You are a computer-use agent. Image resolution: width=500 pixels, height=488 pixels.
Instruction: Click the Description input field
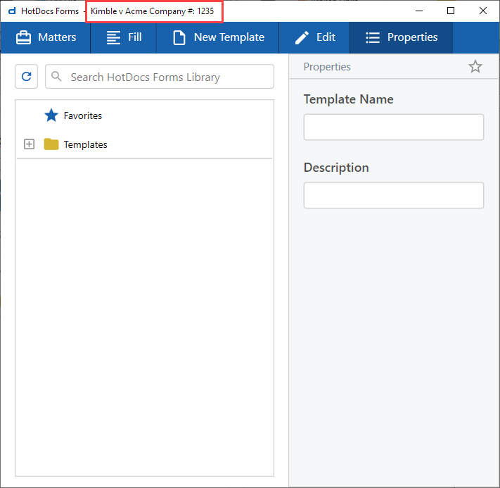click(394, 195)
